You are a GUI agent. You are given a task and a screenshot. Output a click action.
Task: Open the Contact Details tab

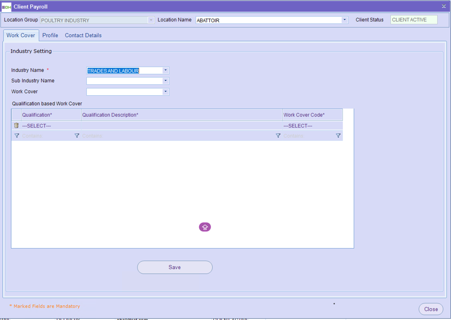click(83, 36)
